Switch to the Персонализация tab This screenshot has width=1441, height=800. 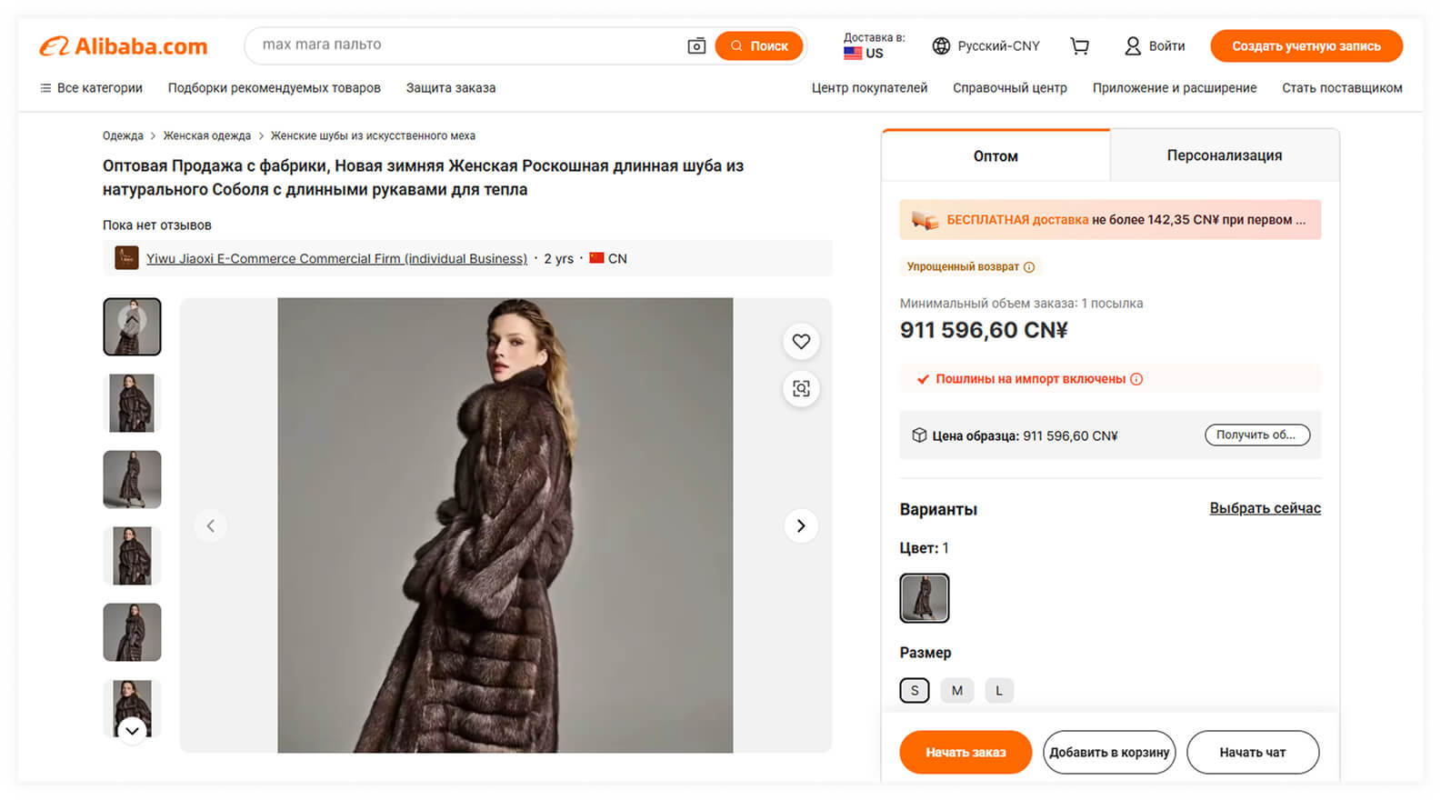point(1224,155)
